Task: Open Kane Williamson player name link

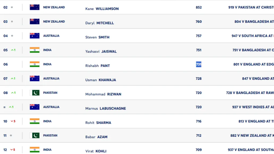Action: coord(102,9)
